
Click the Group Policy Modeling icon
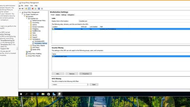point(27,53)
